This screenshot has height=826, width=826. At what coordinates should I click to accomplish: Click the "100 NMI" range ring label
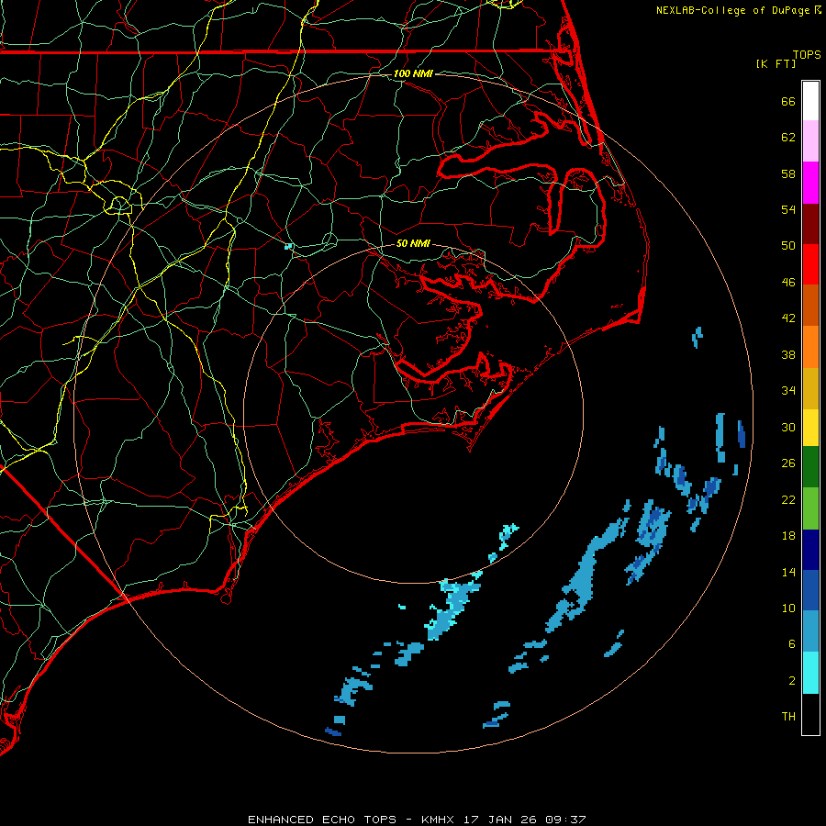413,73
